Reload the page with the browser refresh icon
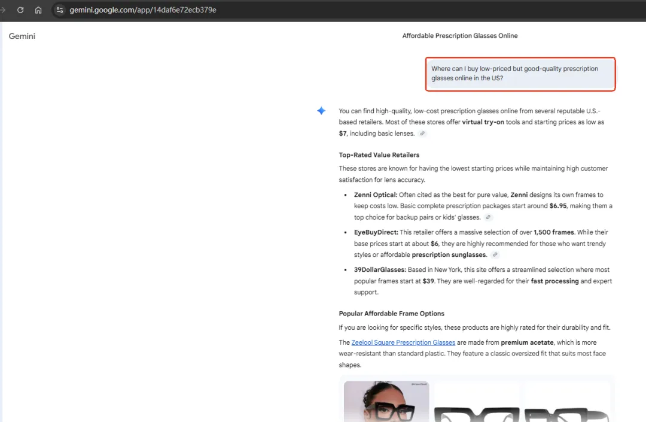Viewport: 646px width, 422px height. (20, 10)
